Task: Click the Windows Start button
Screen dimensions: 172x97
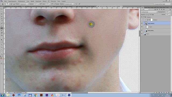Action: pos(2,95)
